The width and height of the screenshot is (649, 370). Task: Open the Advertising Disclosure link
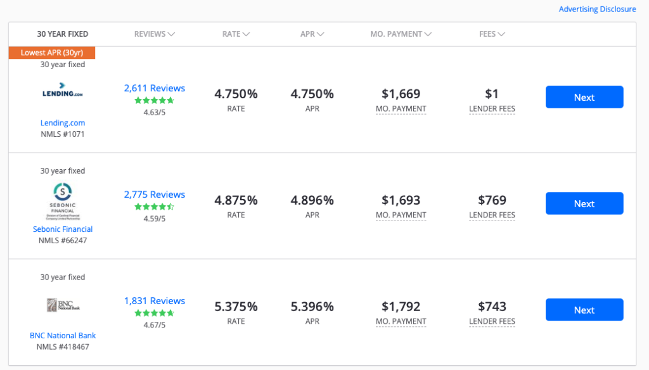point(597,10)
